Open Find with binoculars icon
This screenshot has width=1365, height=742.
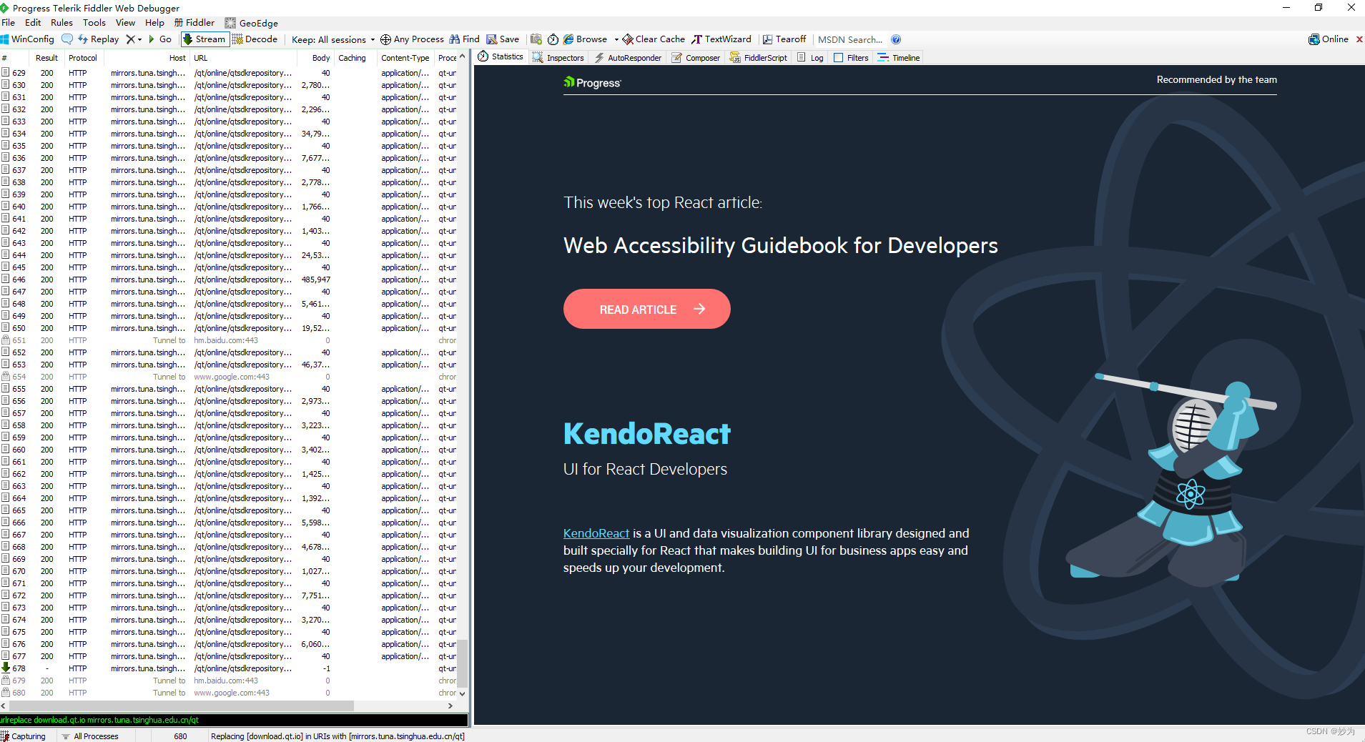click(464, 39)
